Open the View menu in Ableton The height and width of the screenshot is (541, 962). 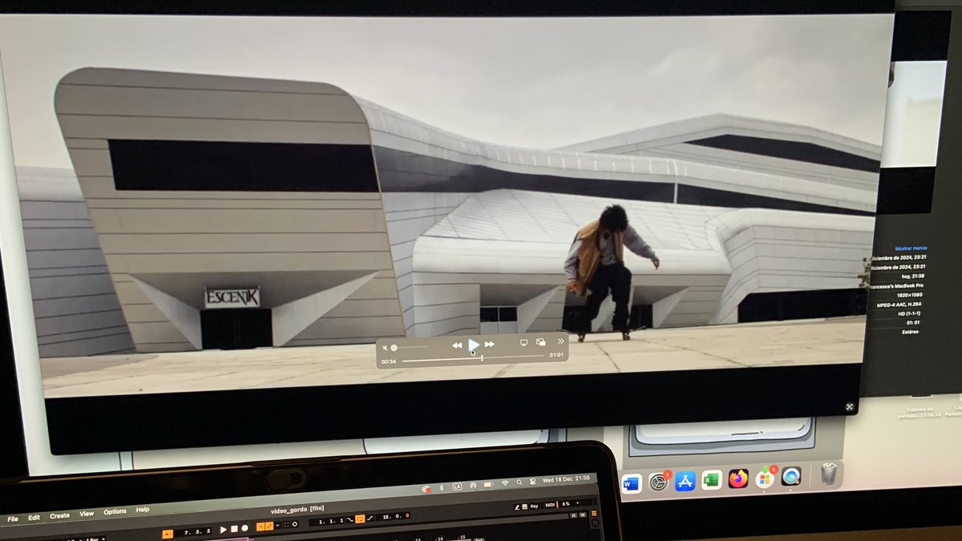click(87, 514)
